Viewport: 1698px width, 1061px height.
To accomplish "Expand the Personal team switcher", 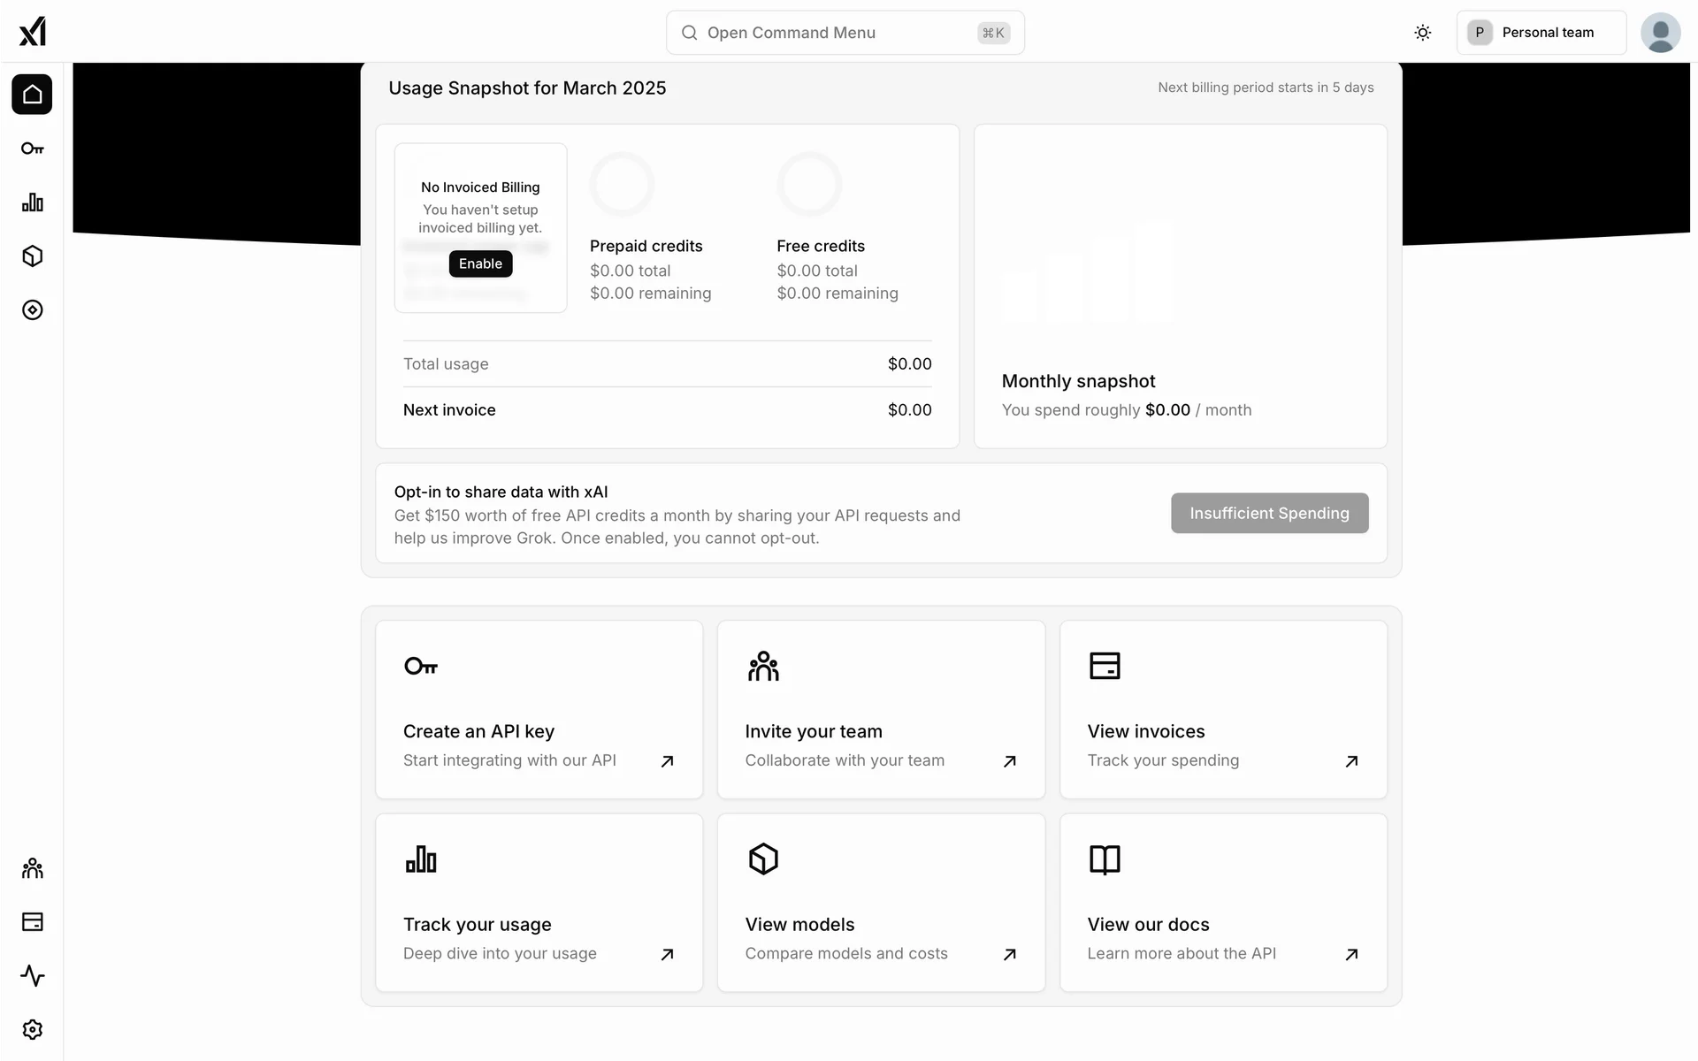I will (x=1541, y=33).
